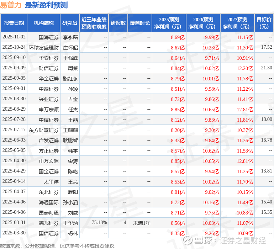The image size is (274, 249).
Task: Click the 研报数 column header
Action: coord(118,23)
